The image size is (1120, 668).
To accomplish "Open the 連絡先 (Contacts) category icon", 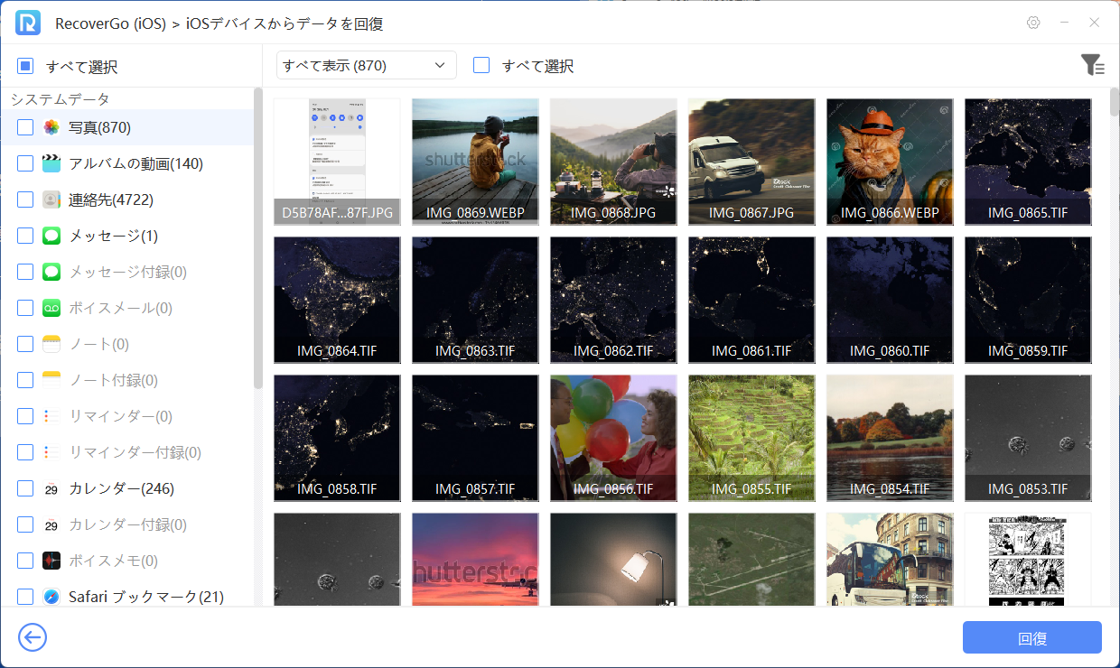I will click(x=51, y=199).
